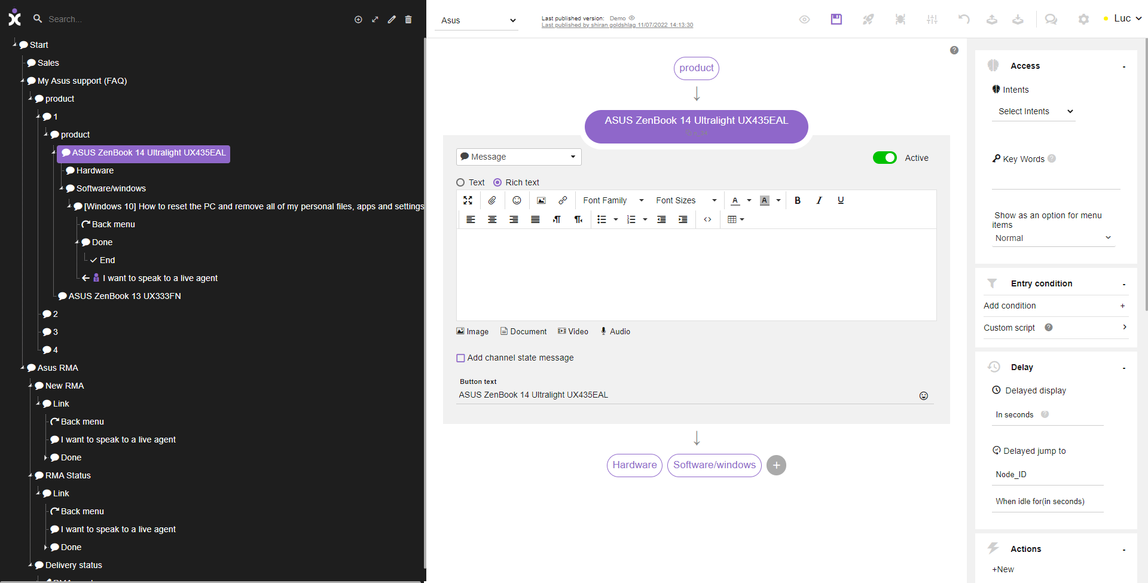Select ASUS ZenBook 13 UX333FN tree node
The width and height of the screenshot is (1148, 583).
[124, 296]
